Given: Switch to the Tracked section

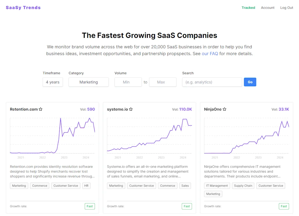Looking at the screenshot, I should pyautogui.click(x=248, y=8).
